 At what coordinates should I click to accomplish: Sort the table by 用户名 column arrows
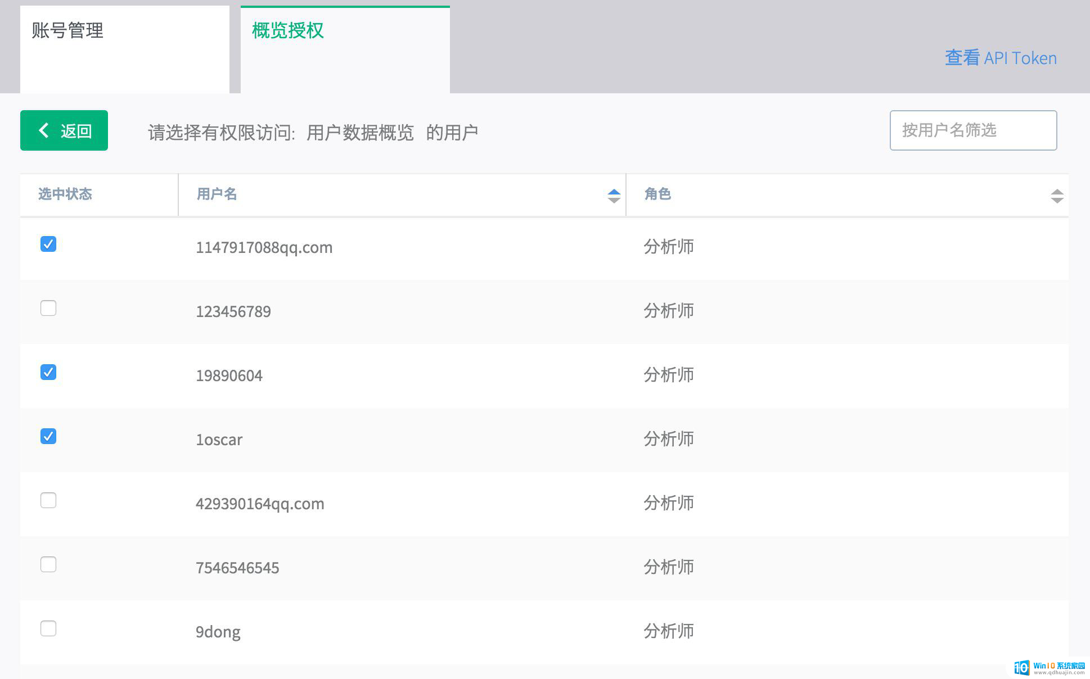[614, 196]
